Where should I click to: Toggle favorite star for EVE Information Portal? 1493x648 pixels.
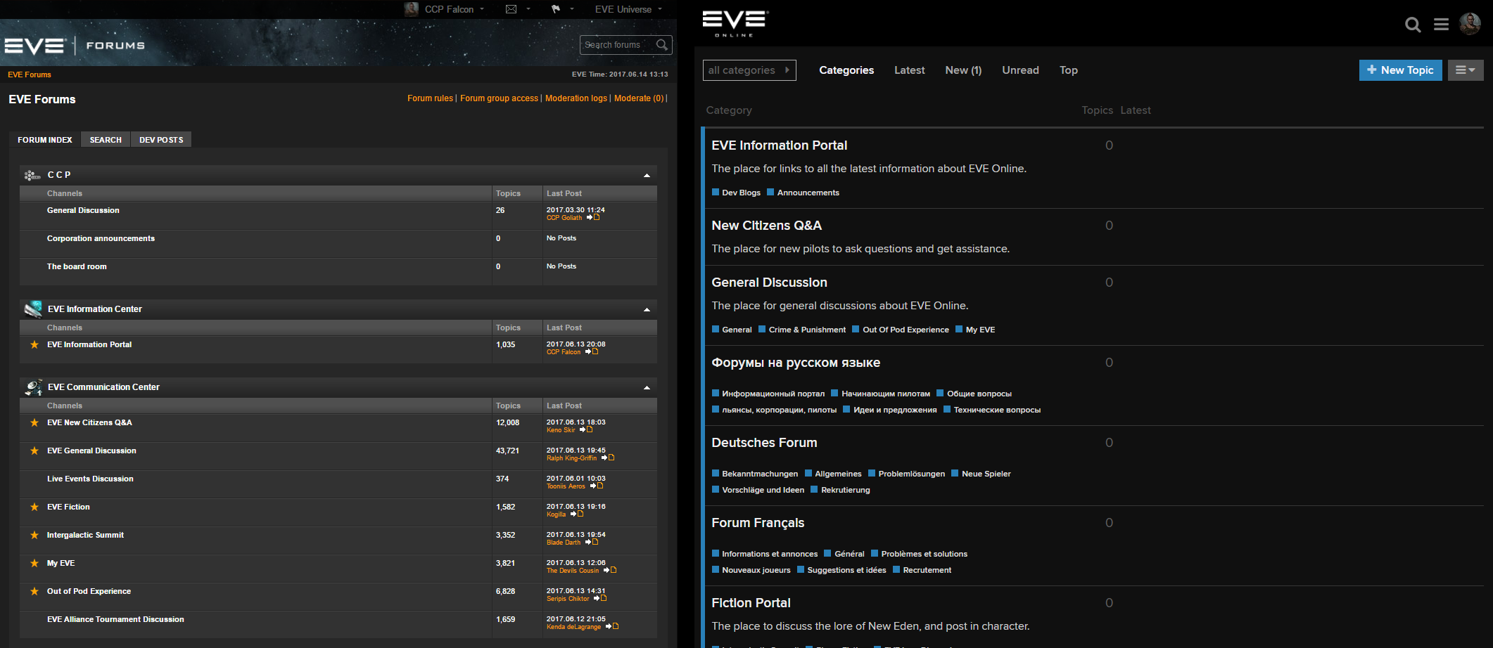[34, 344]
